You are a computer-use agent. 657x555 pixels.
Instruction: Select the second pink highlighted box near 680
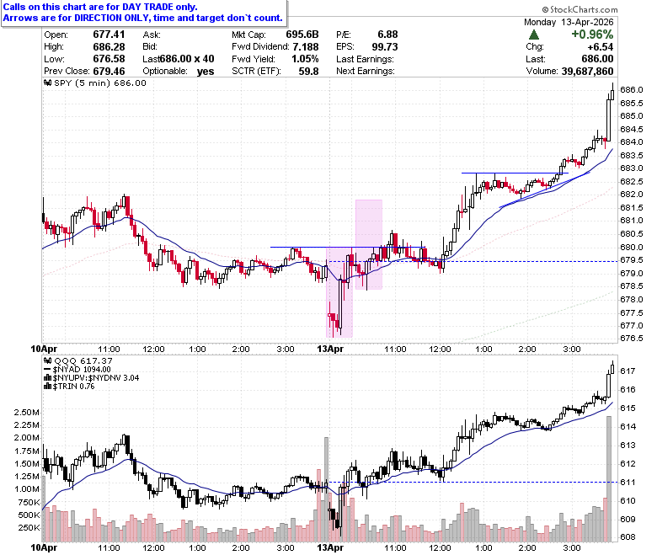coord(369,244)
